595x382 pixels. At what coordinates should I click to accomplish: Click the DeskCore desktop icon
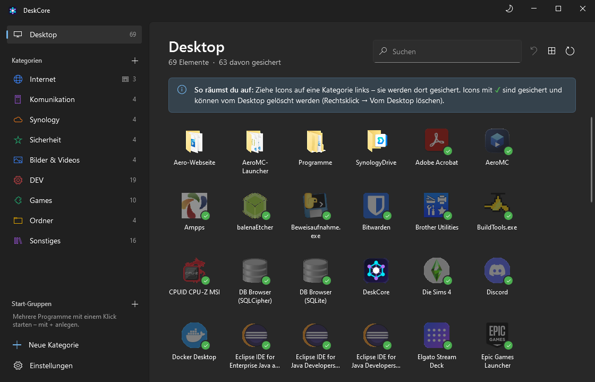(376, 271)
